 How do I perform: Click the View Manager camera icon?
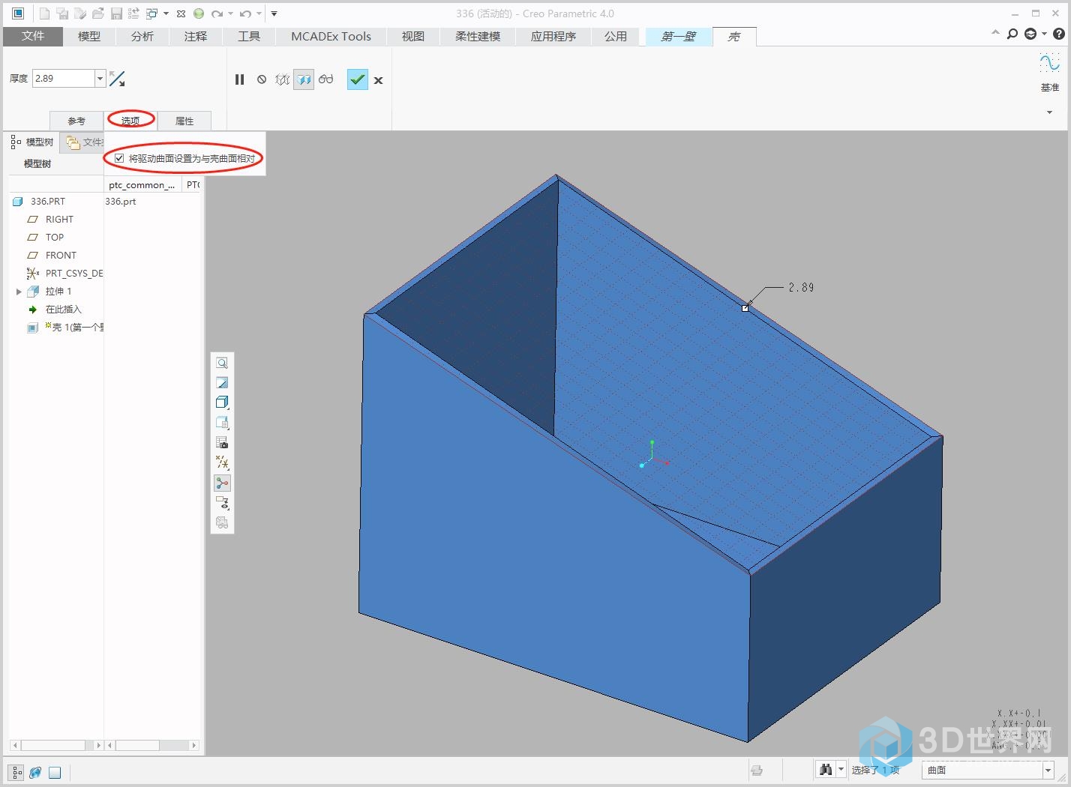click(x=222, y=443)
